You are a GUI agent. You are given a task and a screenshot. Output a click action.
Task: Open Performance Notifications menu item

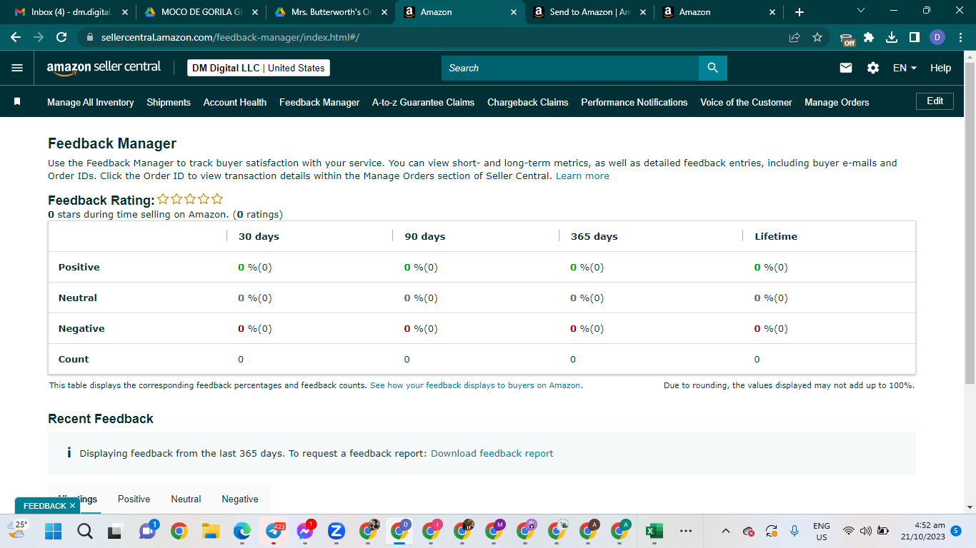click(634, 102)
